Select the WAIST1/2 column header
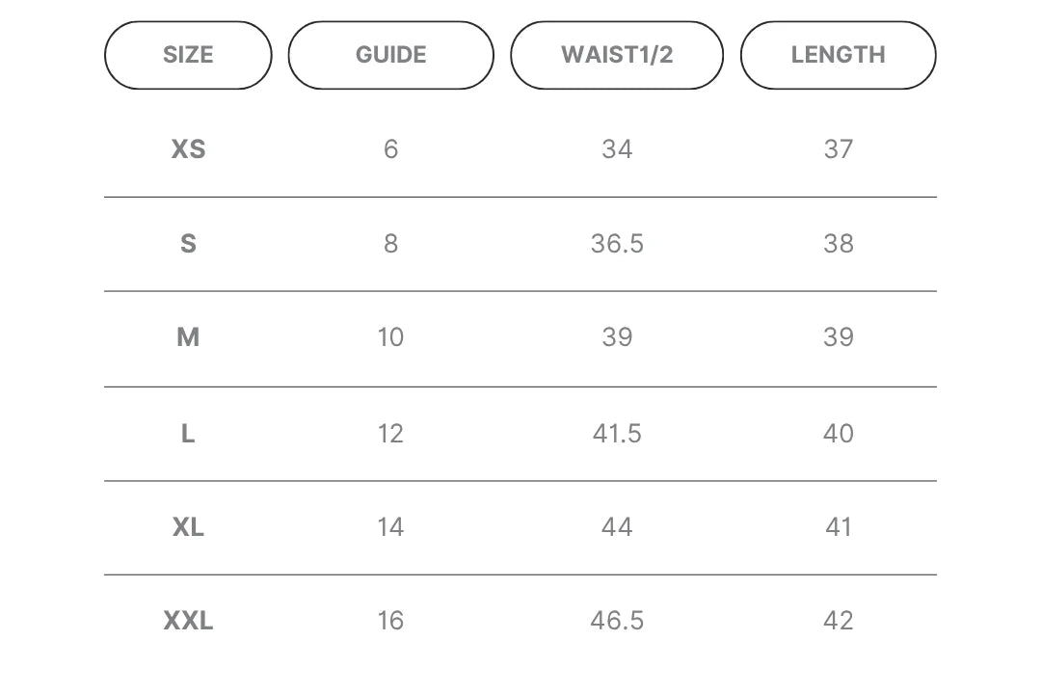 point(617,55)
